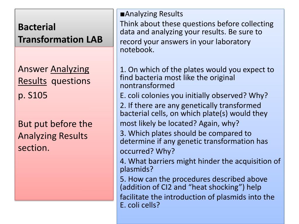Open the underlined 'Results' link text
Screen dimensions: 299x224
click(x=32, y=81)
